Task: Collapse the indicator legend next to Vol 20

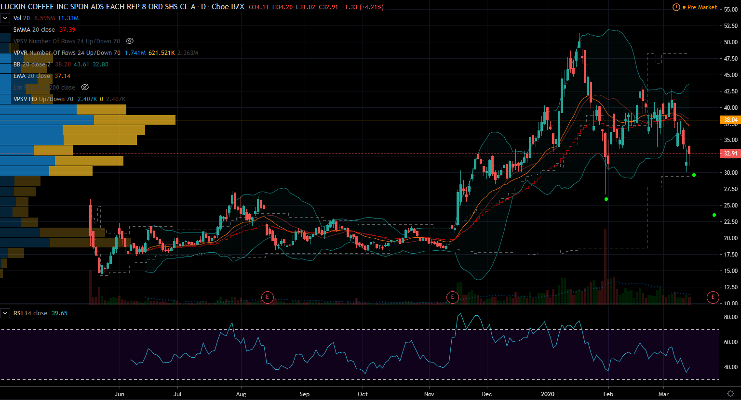Action: click(5, 18)
